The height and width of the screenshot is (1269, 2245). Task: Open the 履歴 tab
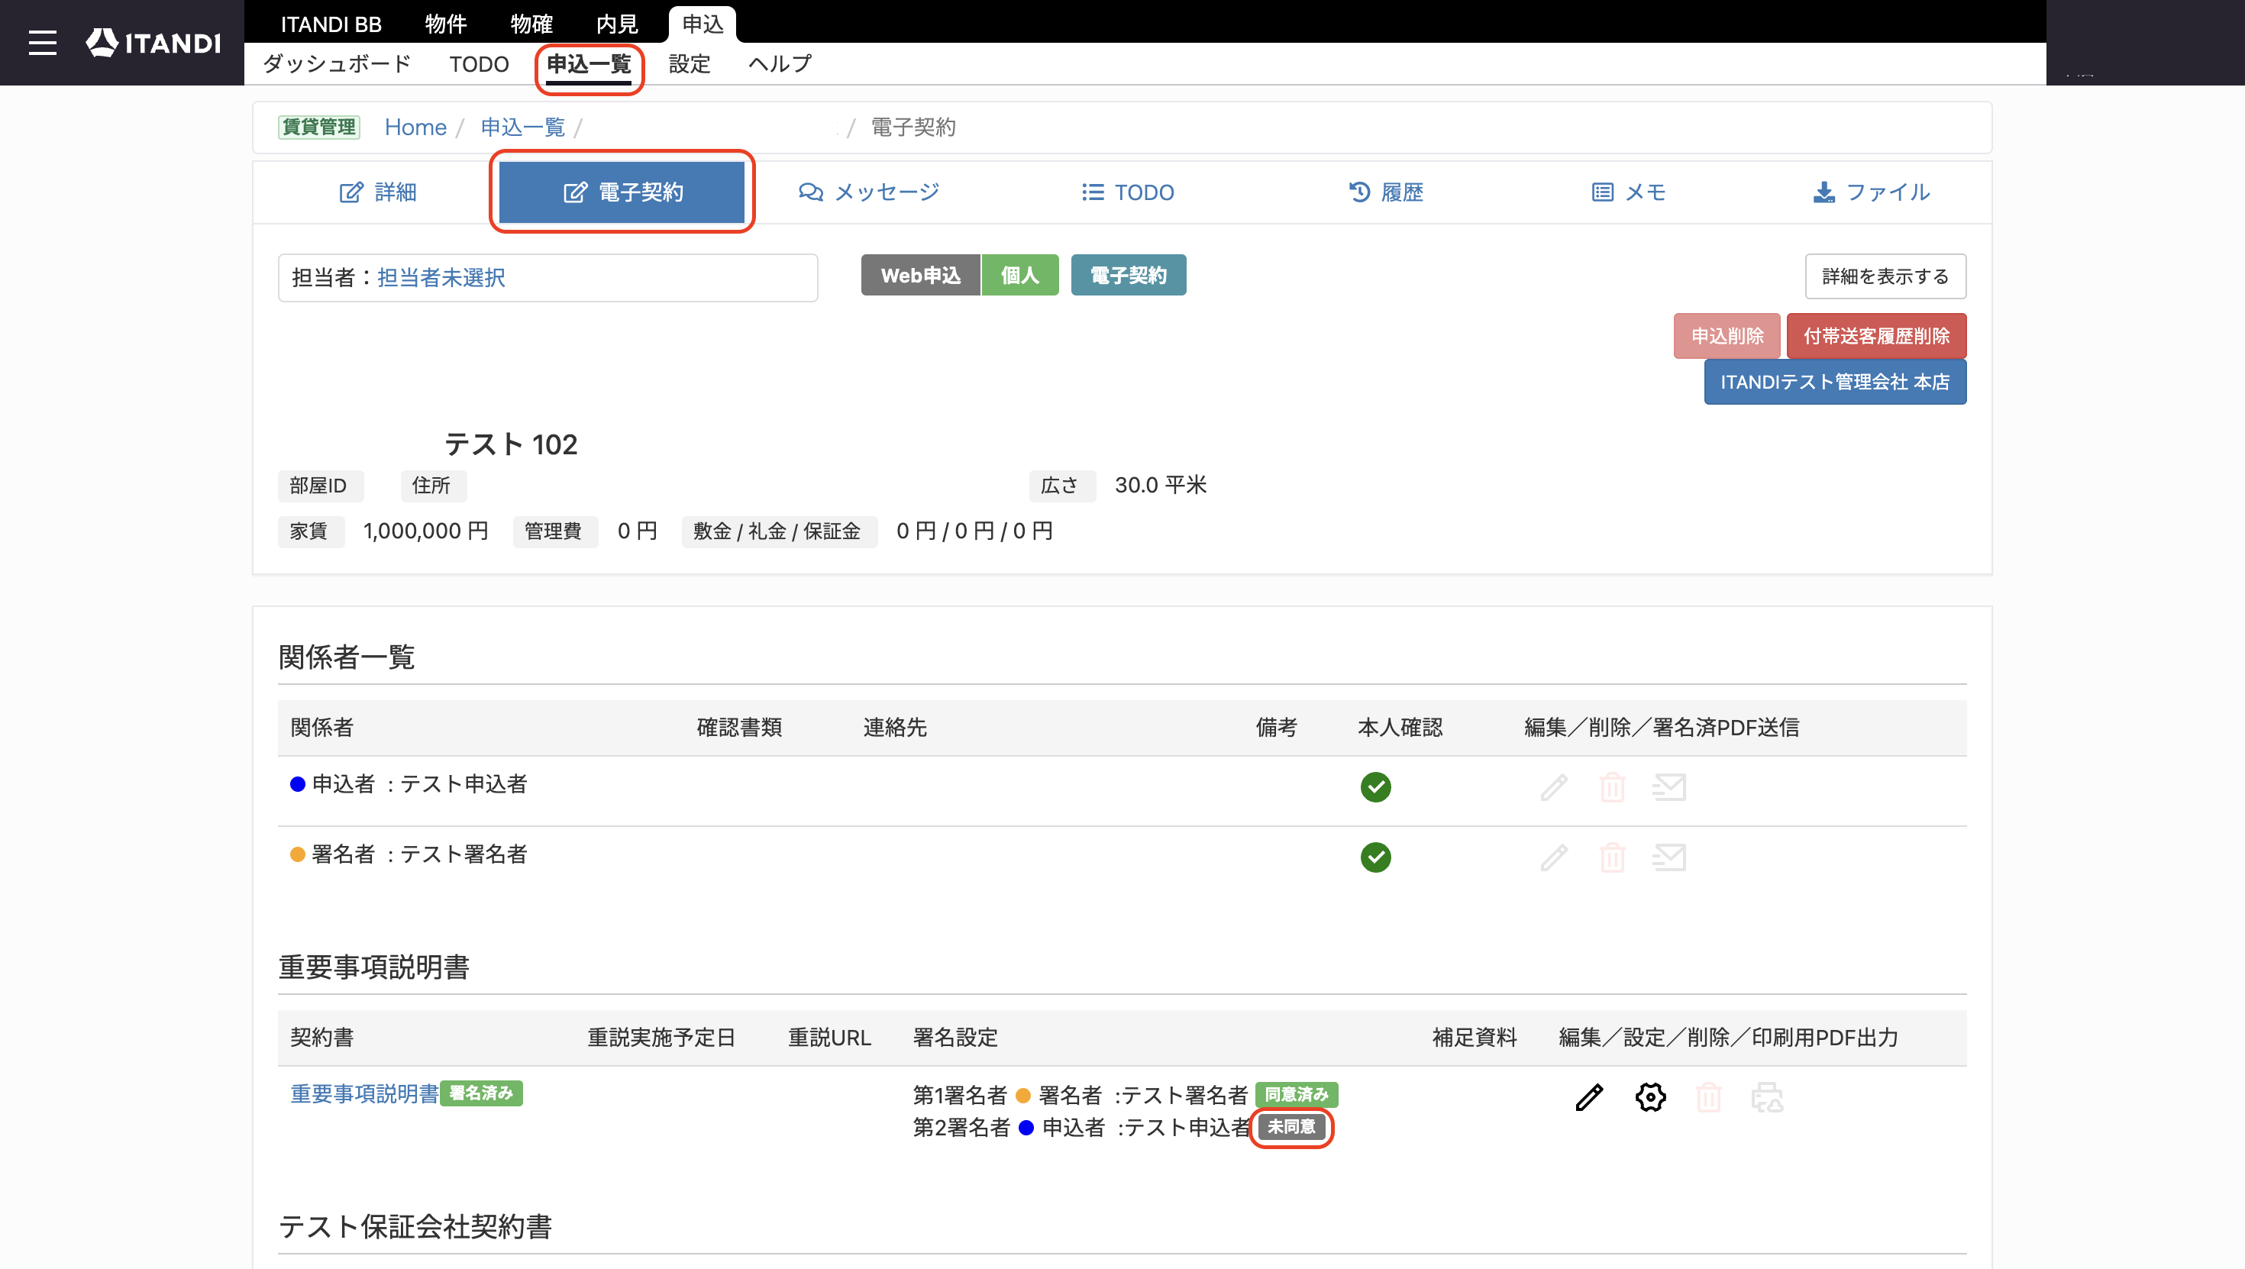point(1386,192)
